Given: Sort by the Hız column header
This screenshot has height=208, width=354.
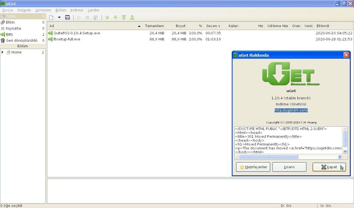Looking at the screenshot, I should point(252,26).
